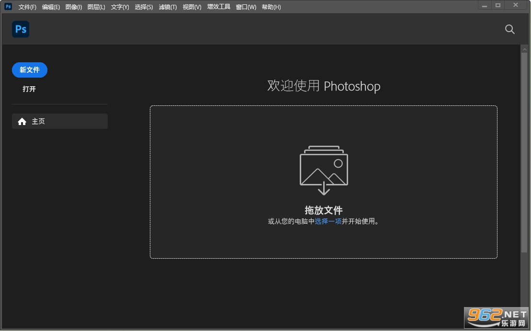Minimize the Photoshop window

(x=485, y=5)
